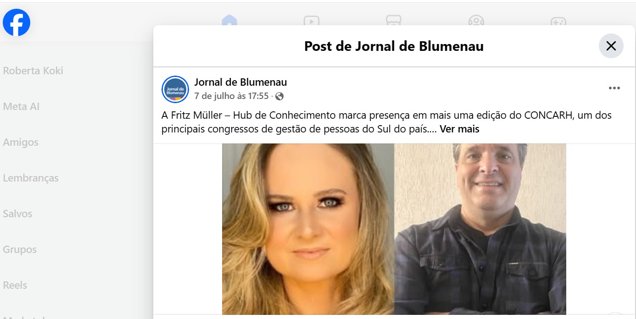Open Roberta Koki profile in sidebar

tap(33, 71)
